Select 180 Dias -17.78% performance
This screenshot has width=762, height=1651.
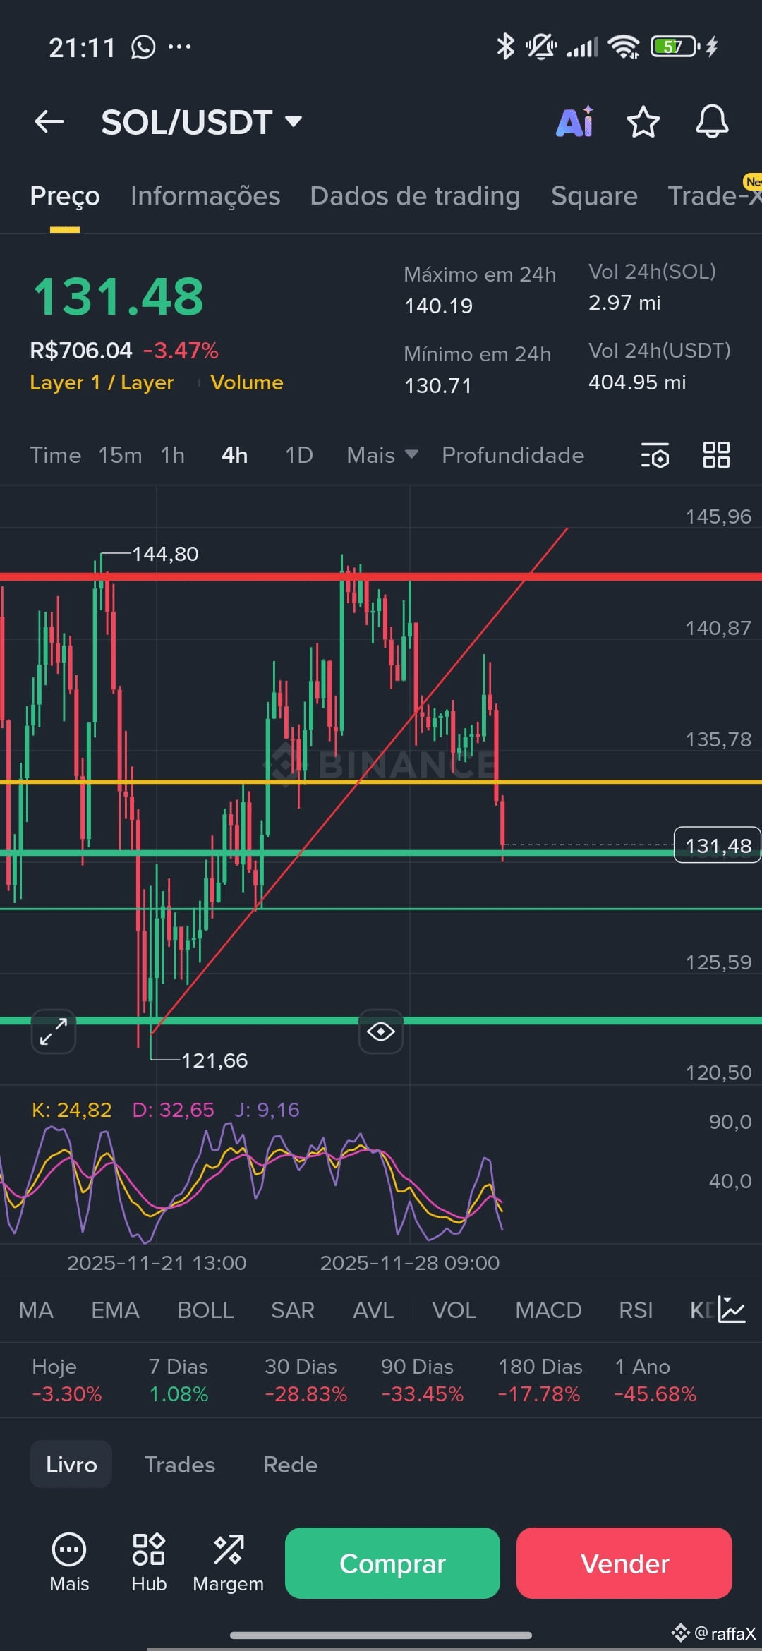pyautogui.click(x=540, y=1380)
